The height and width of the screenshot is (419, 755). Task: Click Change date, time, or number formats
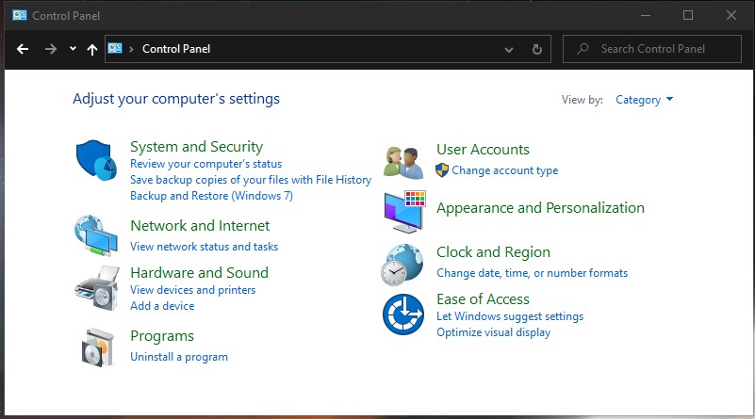532,273
